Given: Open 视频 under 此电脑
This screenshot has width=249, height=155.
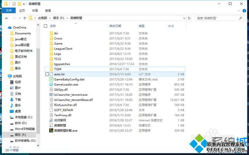Looking at the screenshot, I should (x=18, y=82).
